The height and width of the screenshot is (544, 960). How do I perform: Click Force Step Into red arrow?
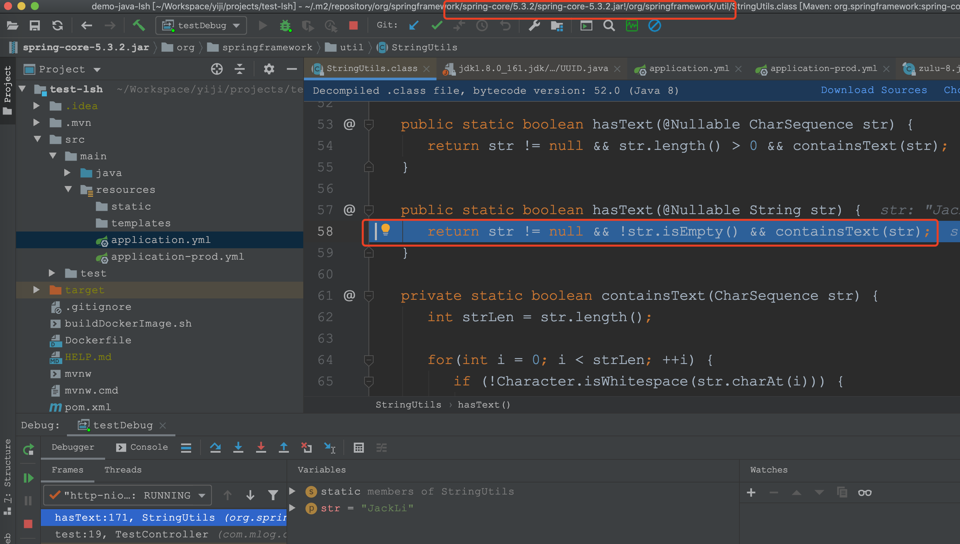pos(261,447)
